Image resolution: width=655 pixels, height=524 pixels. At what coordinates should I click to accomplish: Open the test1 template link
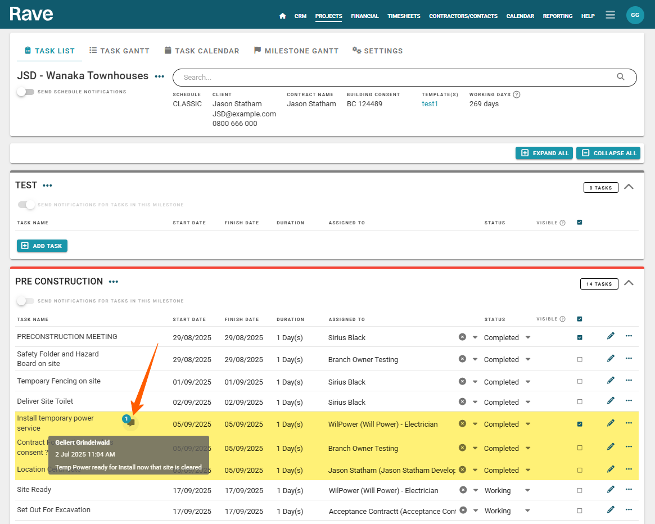430,104
